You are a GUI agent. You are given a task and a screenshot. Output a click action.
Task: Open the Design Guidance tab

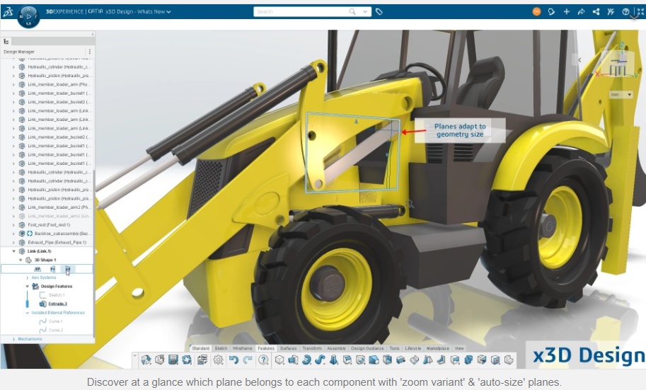[x=367, y=348]
